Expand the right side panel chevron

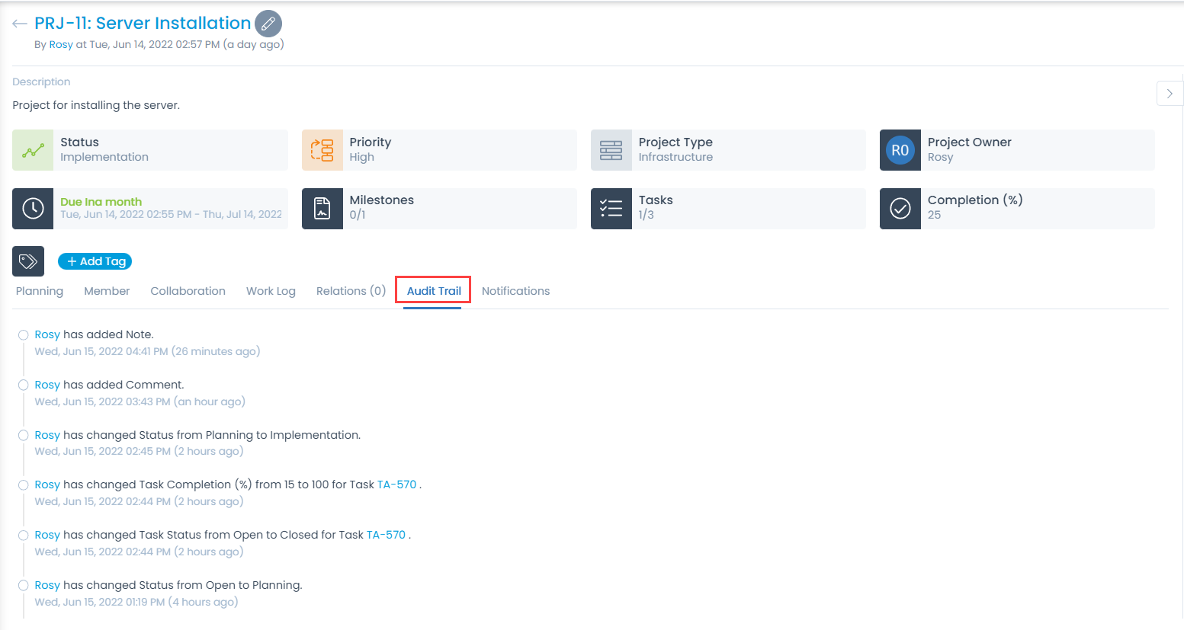point(1169,94)
